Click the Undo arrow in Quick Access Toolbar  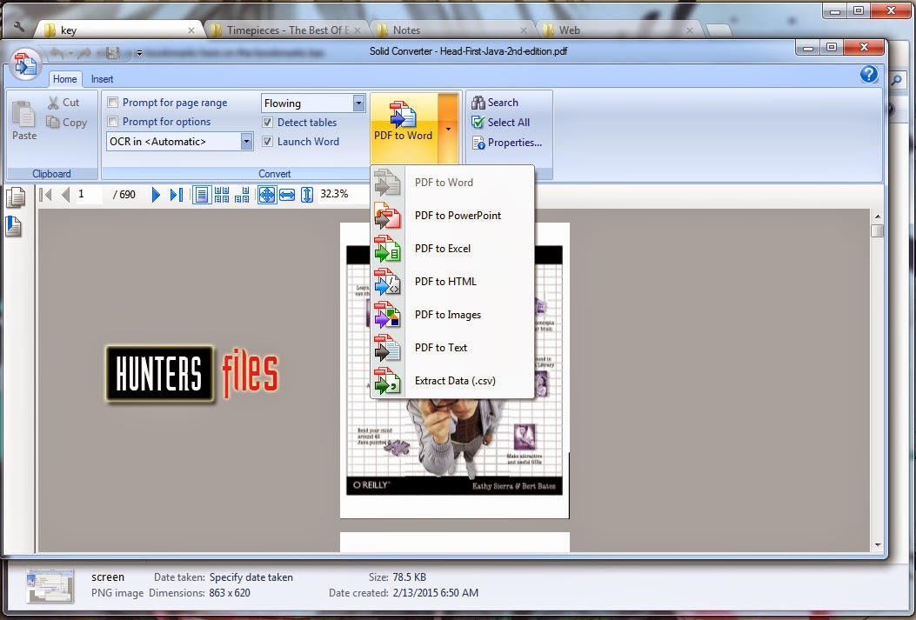point(57,53)
